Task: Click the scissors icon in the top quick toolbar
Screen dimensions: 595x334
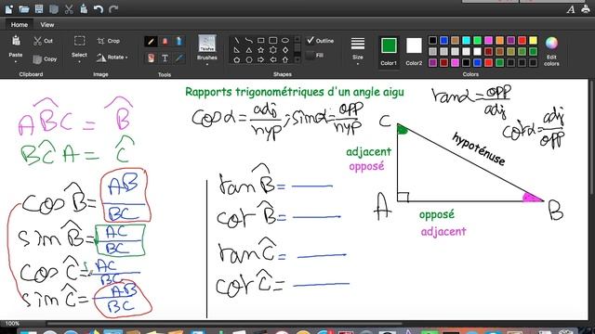Action: 69,9
